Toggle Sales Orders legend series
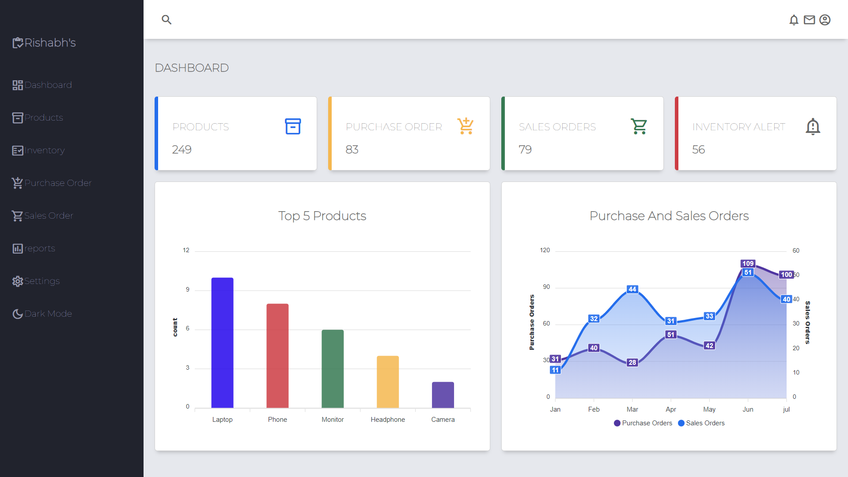Image resolution: width=848 pixels, height=477 pixels. 701,423
